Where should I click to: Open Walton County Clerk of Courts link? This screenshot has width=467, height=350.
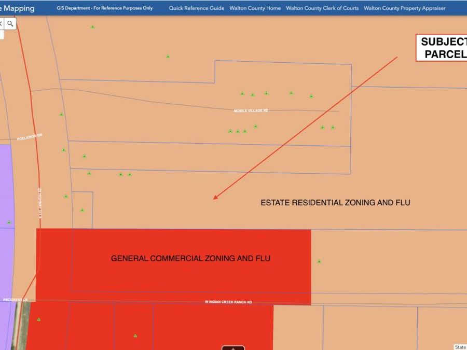322,8
